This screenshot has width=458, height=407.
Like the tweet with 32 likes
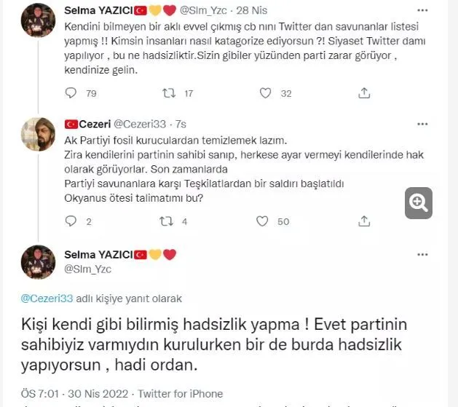pyautogui.click(x=265, y=93)
